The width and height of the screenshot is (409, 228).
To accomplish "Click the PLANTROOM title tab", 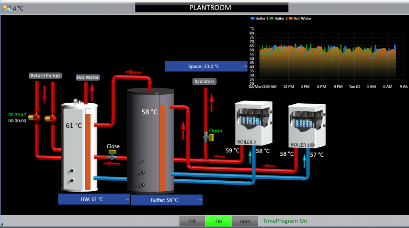I will (x=211, y=8).
